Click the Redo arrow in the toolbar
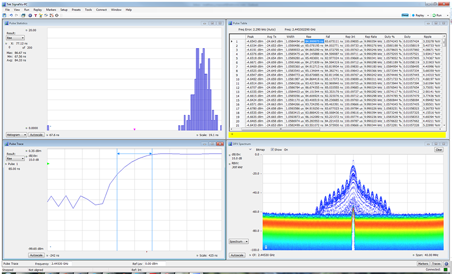This screenshot has width=452, height=274. tap(17, 15)
